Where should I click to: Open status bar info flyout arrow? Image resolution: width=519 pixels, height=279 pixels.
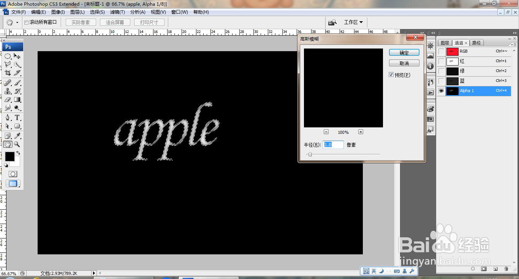click(x=94, y=273)
